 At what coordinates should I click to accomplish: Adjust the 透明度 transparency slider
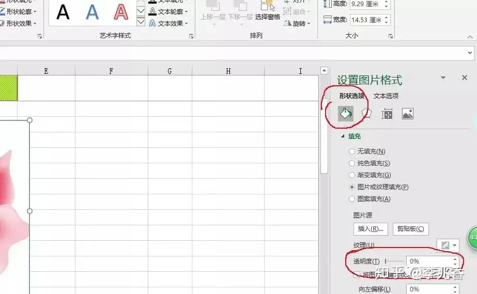(394, 261)
